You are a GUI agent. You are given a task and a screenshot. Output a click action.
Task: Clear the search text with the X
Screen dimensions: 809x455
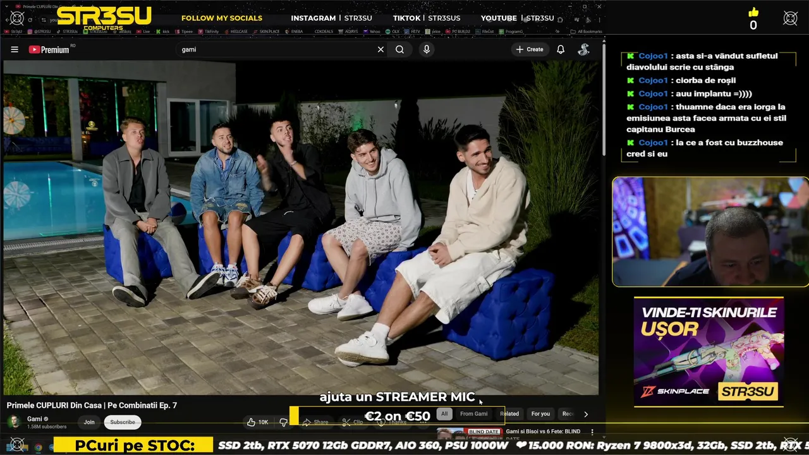[x=380, y=49]
